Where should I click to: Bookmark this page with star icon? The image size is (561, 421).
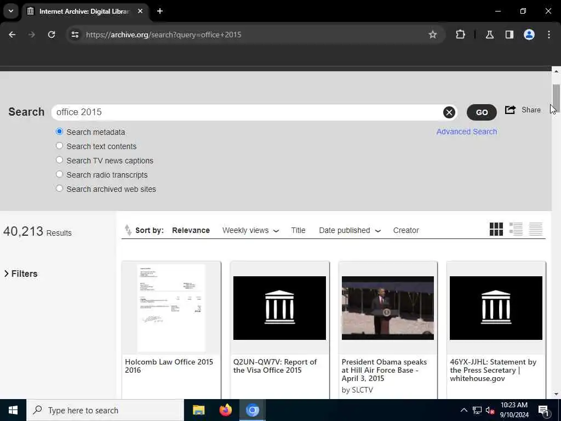click(433, 35)
